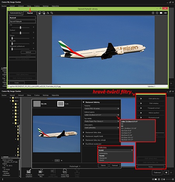
Task: Click the rotate right icon in toolbar
Action: (x=44, y=13)
